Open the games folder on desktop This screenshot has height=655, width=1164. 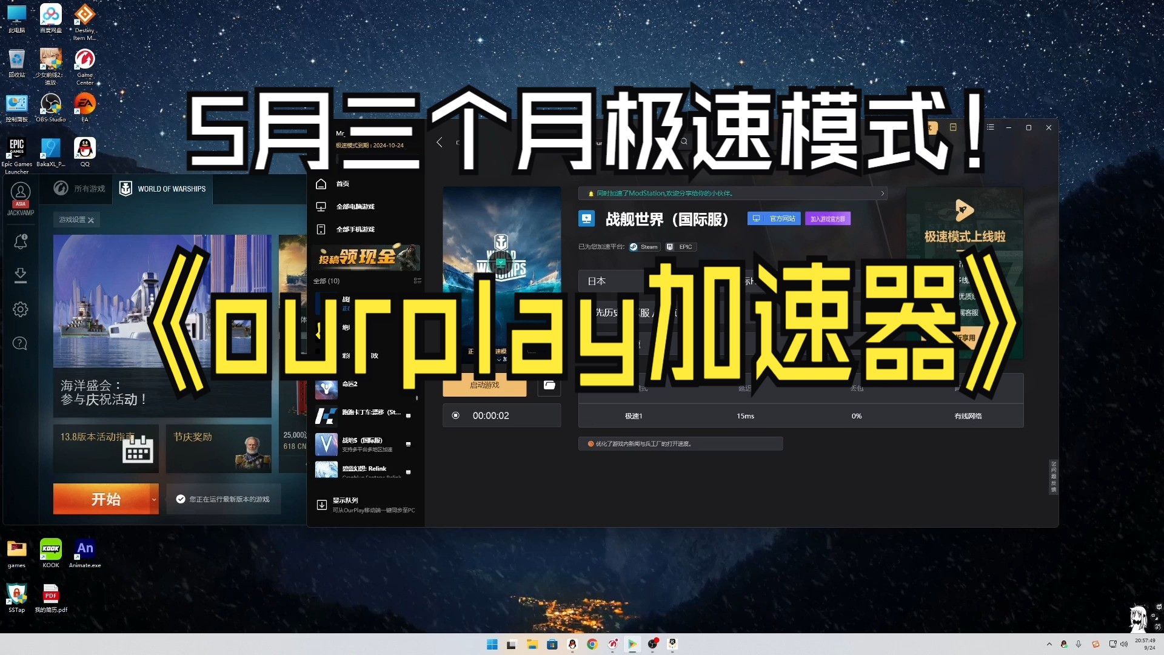pos(16,553)
